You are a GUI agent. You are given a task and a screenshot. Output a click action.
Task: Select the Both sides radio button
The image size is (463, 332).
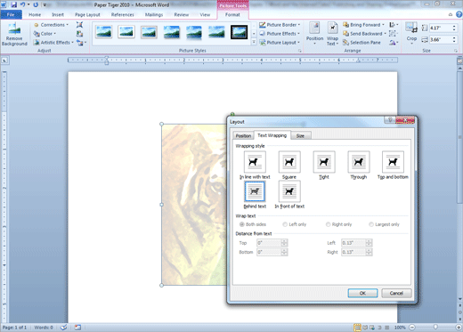click(x=242, y=224)
